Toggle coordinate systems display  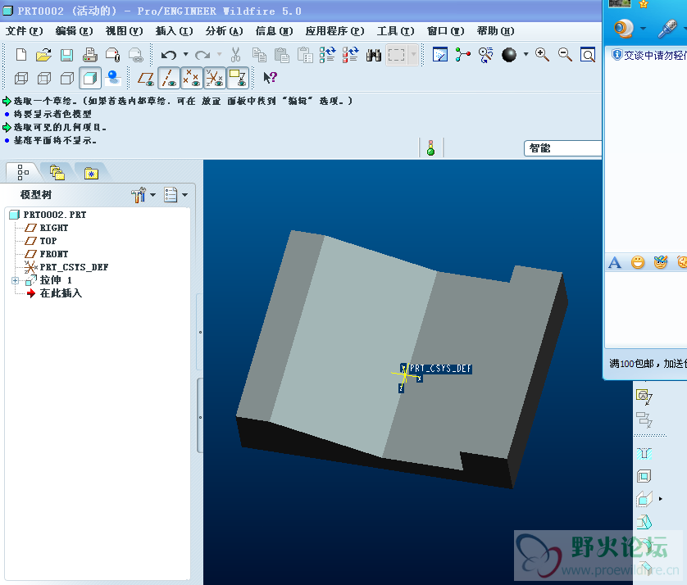pos(215,78)
